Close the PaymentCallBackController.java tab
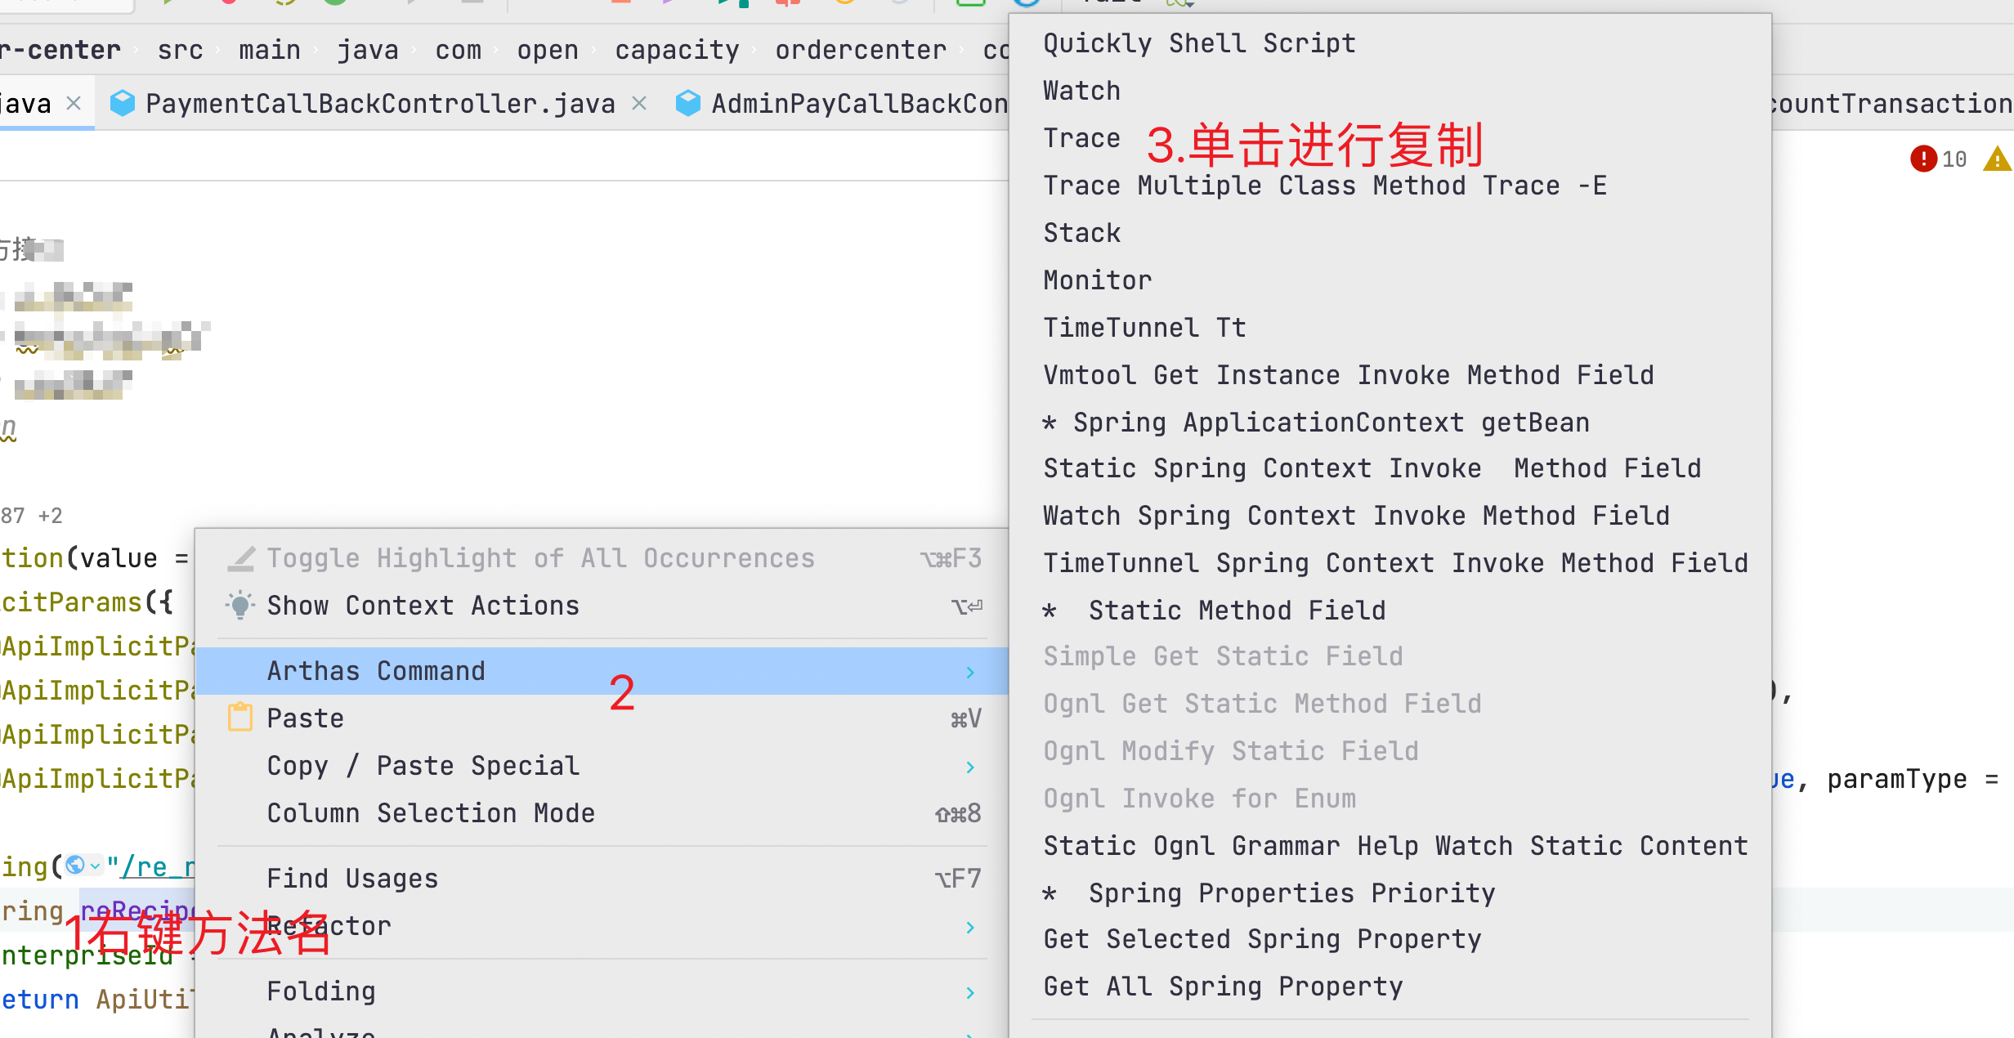Viewport: 2014px width, 1038px height. click(x=640, y=104)
